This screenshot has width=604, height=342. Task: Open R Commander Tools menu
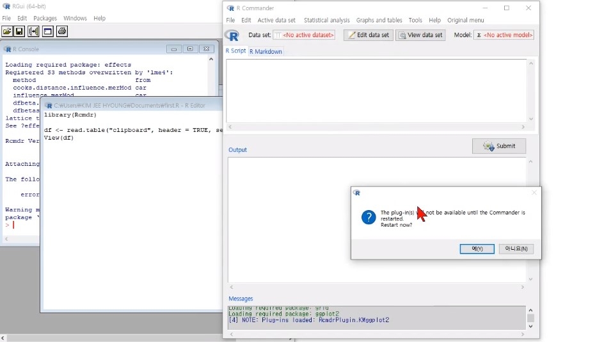[415, 20]
